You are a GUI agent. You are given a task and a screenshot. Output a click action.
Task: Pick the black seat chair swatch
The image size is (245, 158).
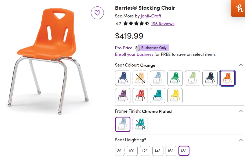pos(210,78)
